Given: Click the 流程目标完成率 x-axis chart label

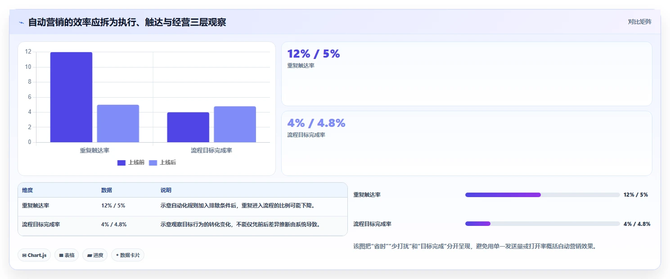Looking at the screenshot, I should pyautogui.click(x=211, y=150).
